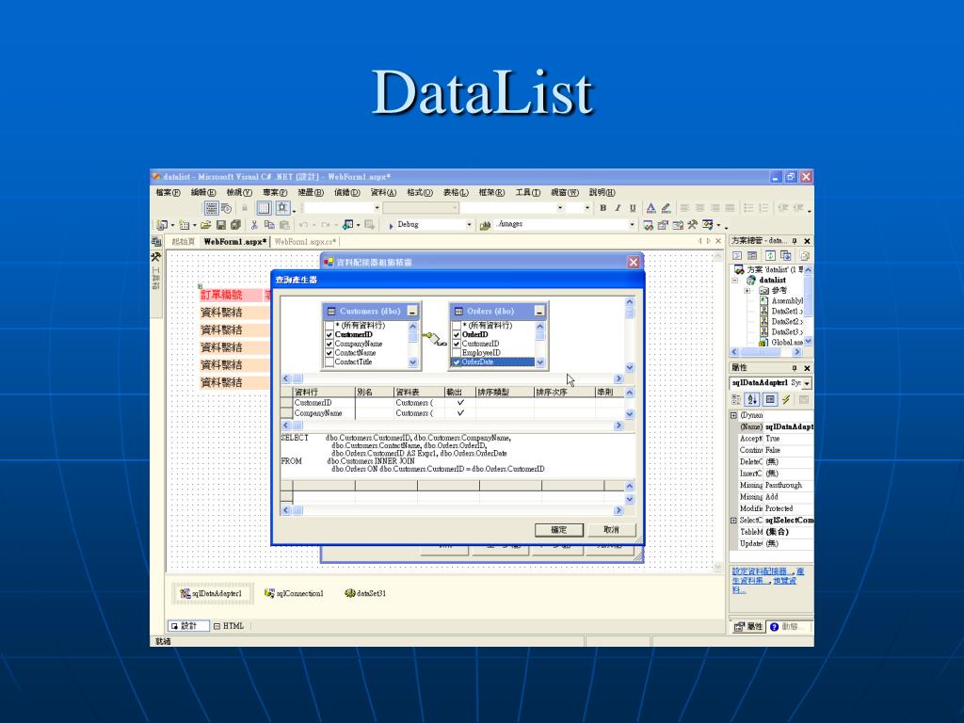
Task: Toggle output checkmark for CompanyName row
Action: click(x=460, y=413)
